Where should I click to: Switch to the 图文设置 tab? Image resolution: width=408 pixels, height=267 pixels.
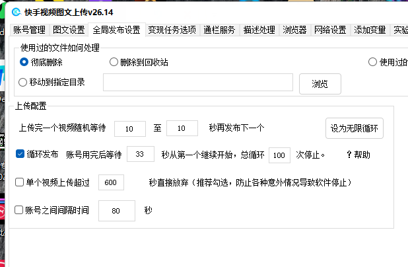[69, 30]
